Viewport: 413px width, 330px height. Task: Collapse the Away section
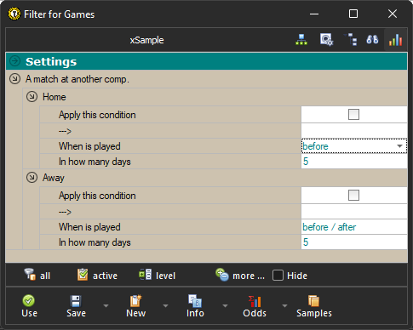[32, 178]
